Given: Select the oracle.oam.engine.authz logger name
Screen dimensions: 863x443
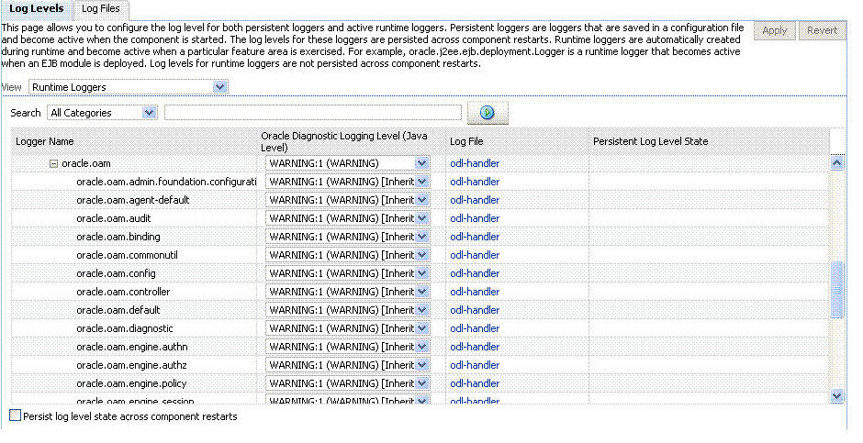Looking at the screenshot, I should click(132, 365).
